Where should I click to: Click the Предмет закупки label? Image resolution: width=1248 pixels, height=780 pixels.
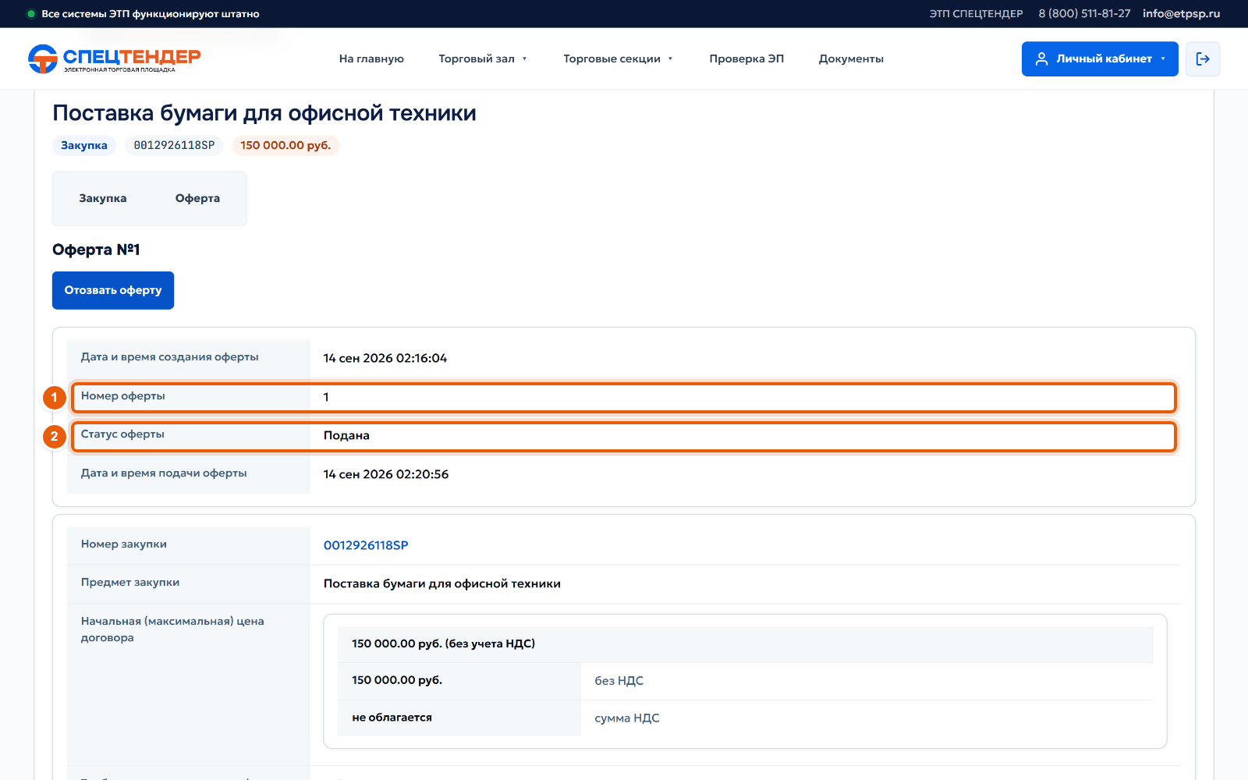[130, 583]
